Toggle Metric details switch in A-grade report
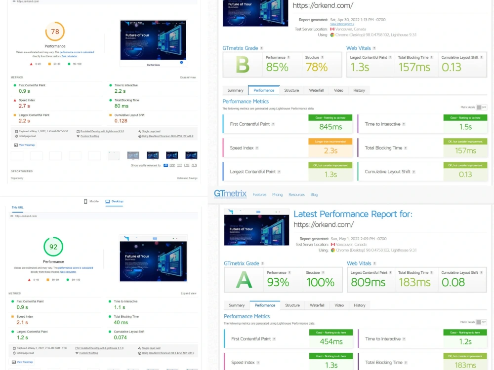494x370 pixels. coord(481,322)
